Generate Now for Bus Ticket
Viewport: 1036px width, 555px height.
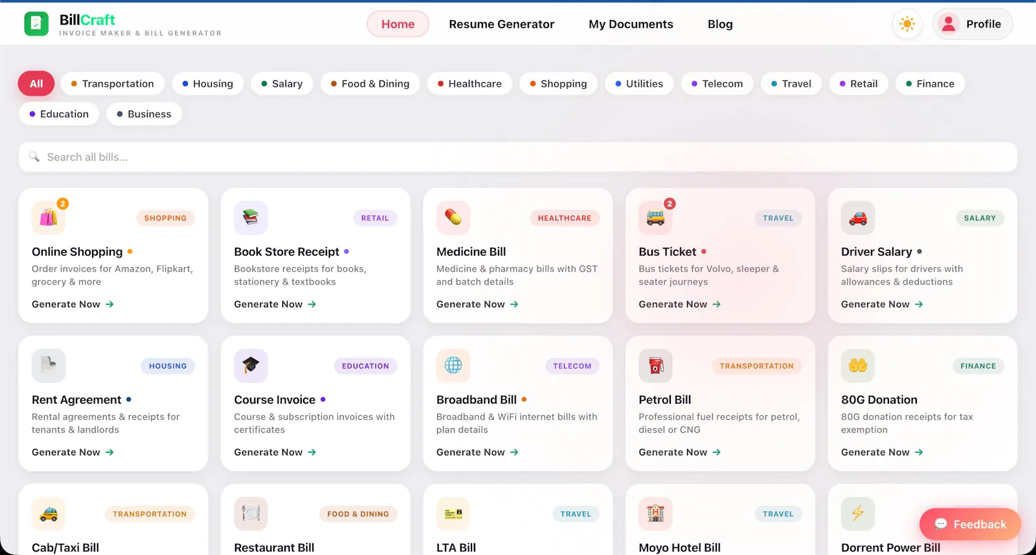[680, 304]
